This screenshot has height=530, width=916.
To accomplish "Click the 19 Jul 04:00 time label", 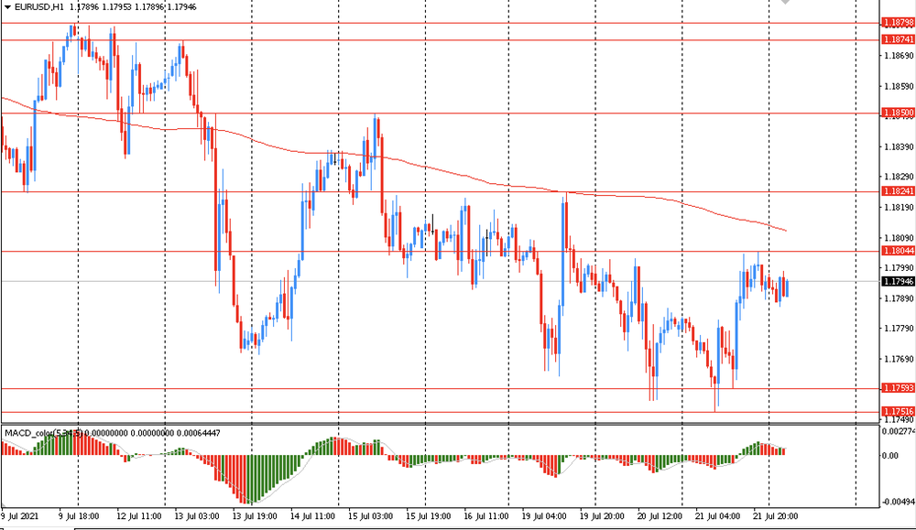I will 544,516.
